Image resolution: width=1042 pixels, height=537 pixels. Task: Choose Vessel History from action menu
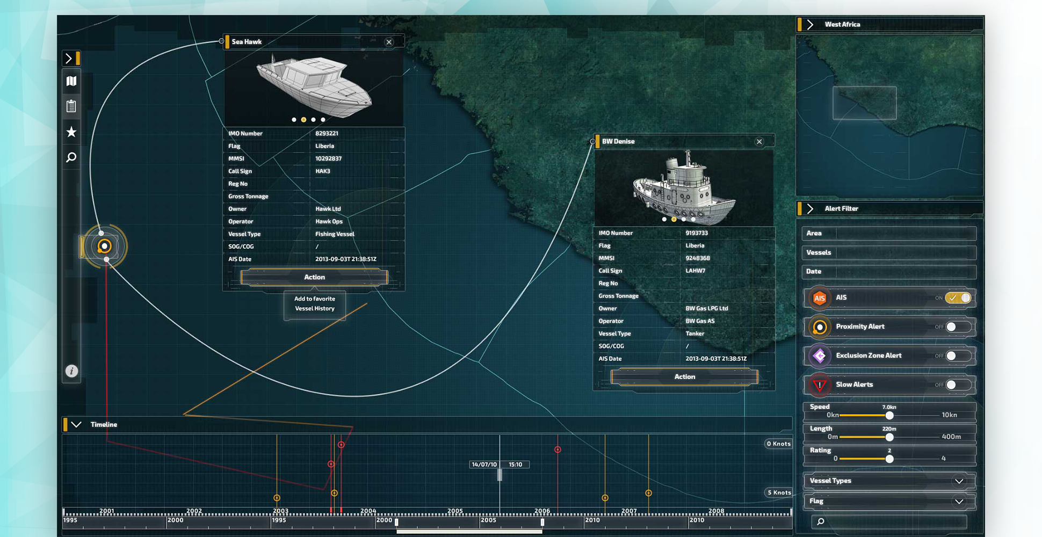pyautogui.click(x=314, y=308)
